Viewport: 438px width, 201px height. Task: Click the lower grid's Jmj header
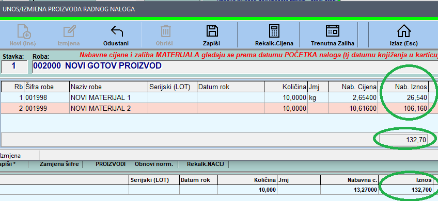click(x=299, y=180)
